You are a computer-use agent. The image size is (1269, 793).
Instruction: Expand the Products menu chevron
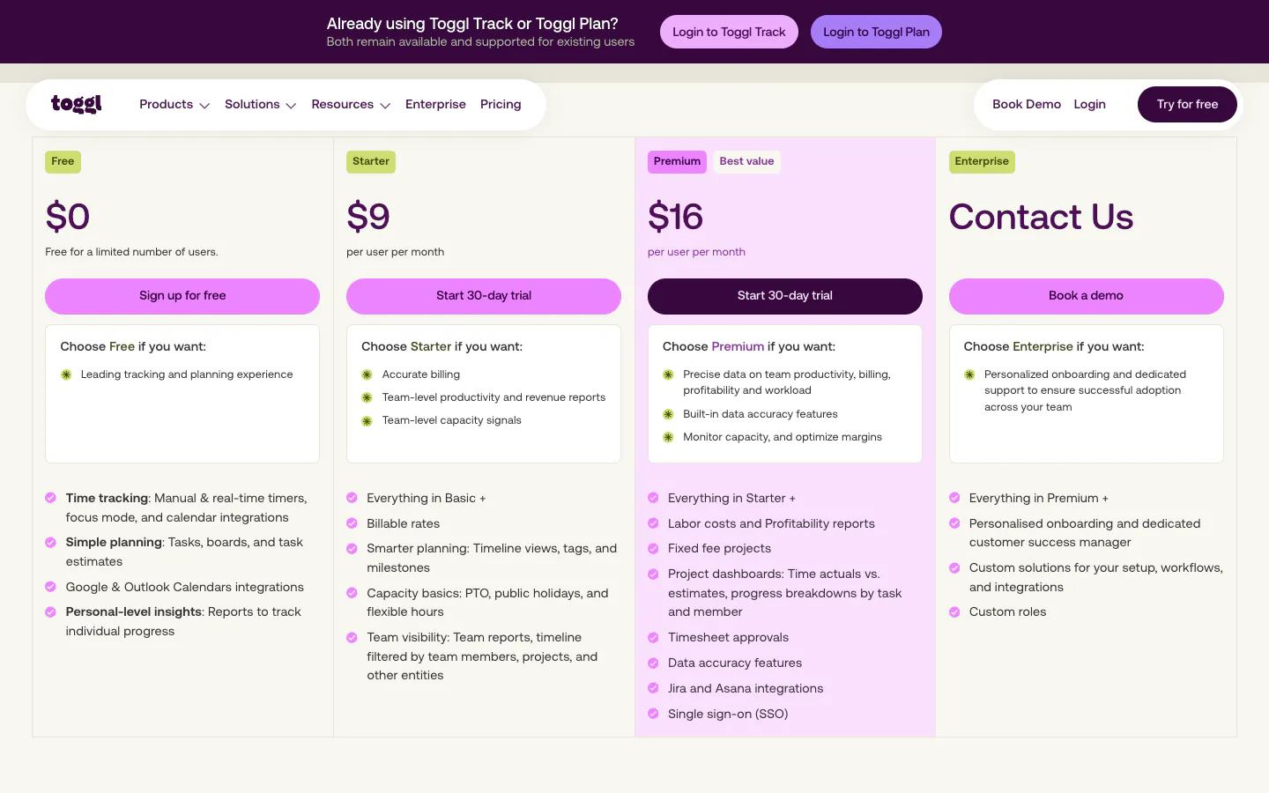pyautogui.click(x=204, y=106)
